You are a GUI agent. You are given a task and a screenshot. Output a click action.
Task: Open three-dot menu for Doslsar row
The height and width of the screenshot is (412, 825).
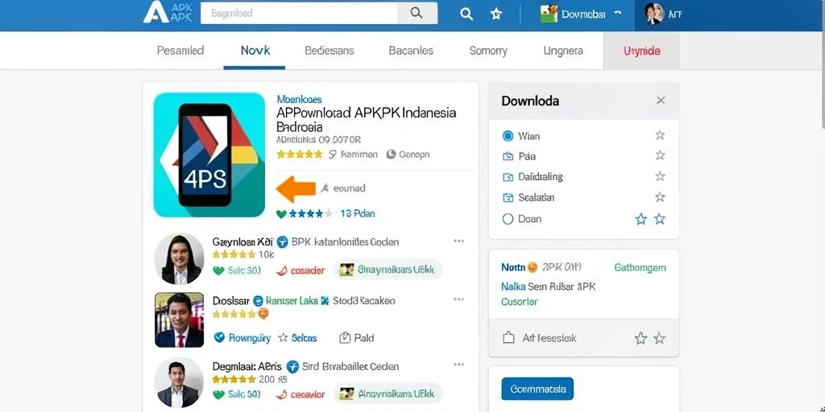[458, 299]
